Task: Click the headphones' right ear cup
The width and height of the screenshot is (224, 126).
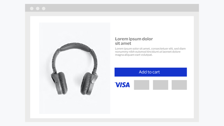Action: click(88, 83)
